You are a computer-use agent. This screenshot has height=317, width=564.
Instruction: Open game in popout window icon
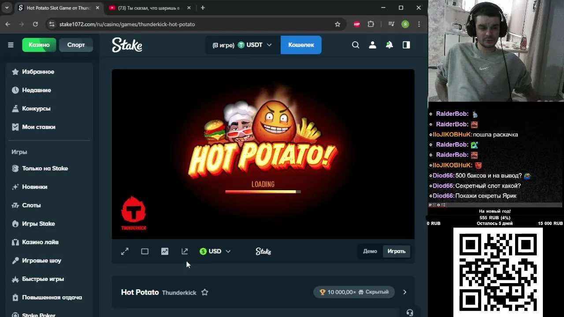[x=185, y=251]
